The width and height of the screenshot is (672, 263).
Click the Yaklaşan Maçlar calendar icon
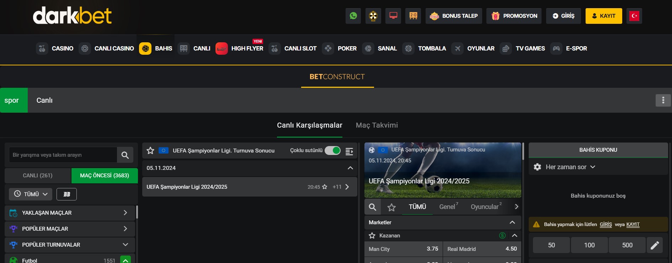(14, 213)
